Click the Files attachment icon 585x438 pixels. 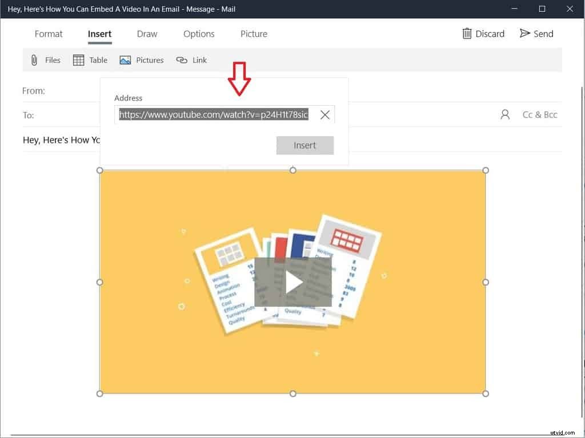[34, 60]
